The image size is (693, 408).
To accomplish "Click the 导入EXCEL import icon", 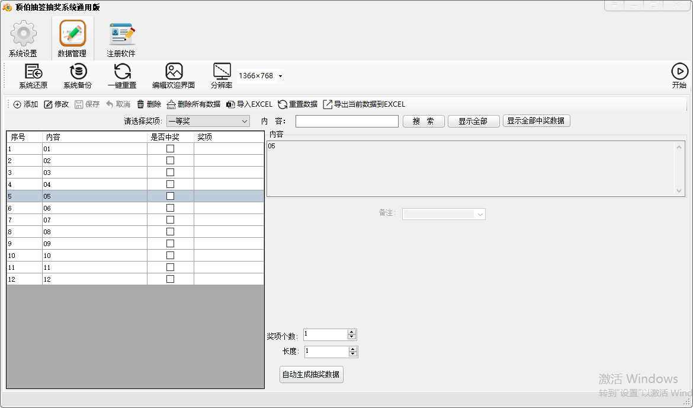I will [231, 104].
